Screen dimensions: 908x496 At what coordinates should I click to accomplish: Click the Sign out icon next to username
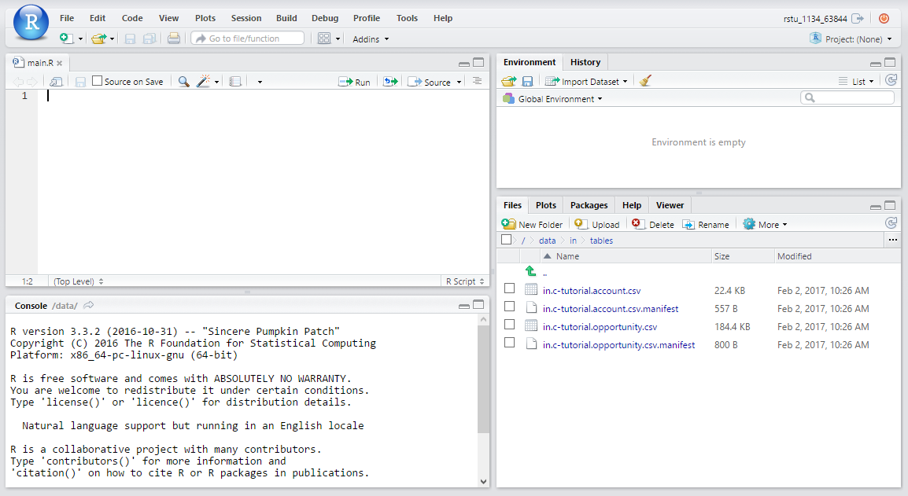click(x=858, y=19)
